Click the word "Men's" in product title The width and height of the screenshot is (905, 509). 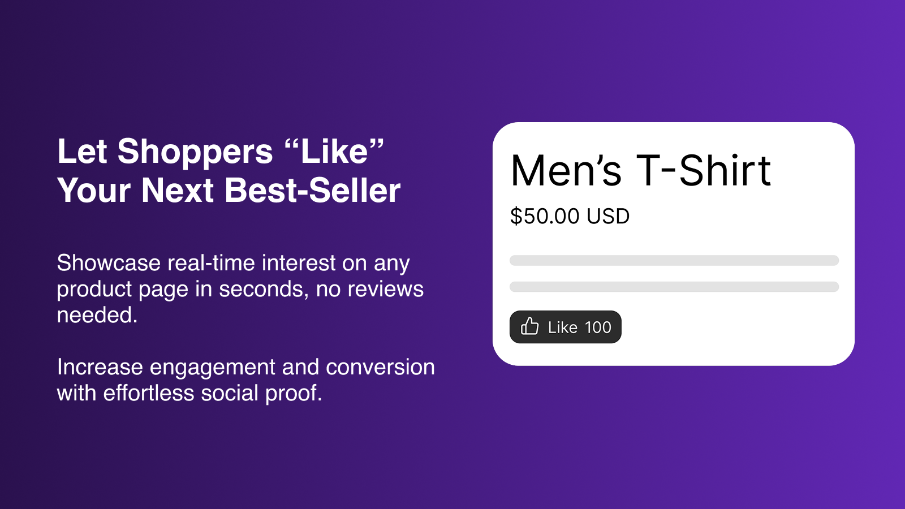pyautogui.click(x=566, y=171)
